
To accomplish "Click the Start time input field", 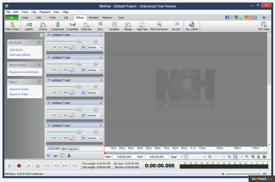I will click(124, 157).
